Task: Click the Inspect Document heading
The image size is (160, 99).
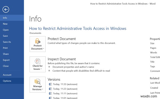Action: (x=62, y=59)
